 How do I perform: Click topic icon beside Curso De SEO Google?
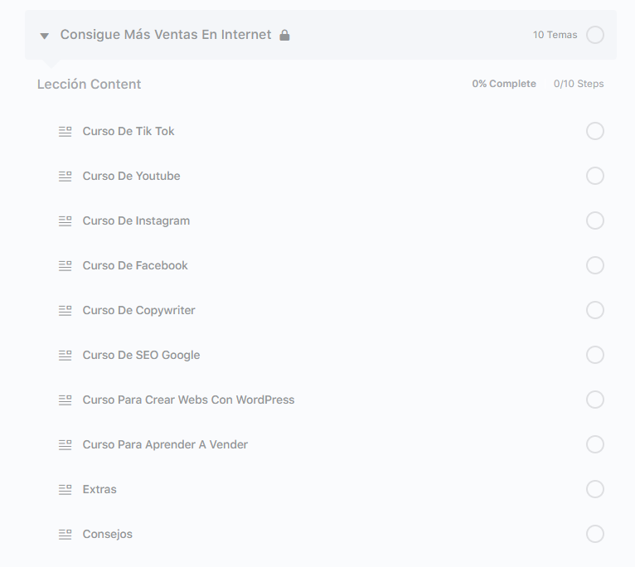(x=65, y=355)
